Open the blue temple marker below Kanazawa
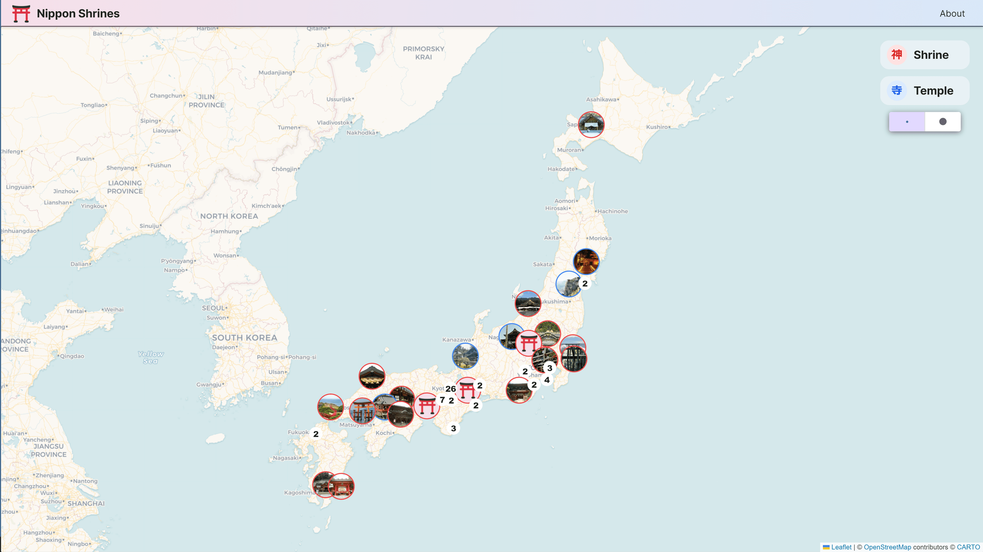This screenshot has height=552, width=983. click(x=465, y=356)
